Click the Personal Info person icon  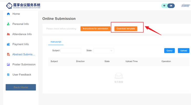click(8, 24)
